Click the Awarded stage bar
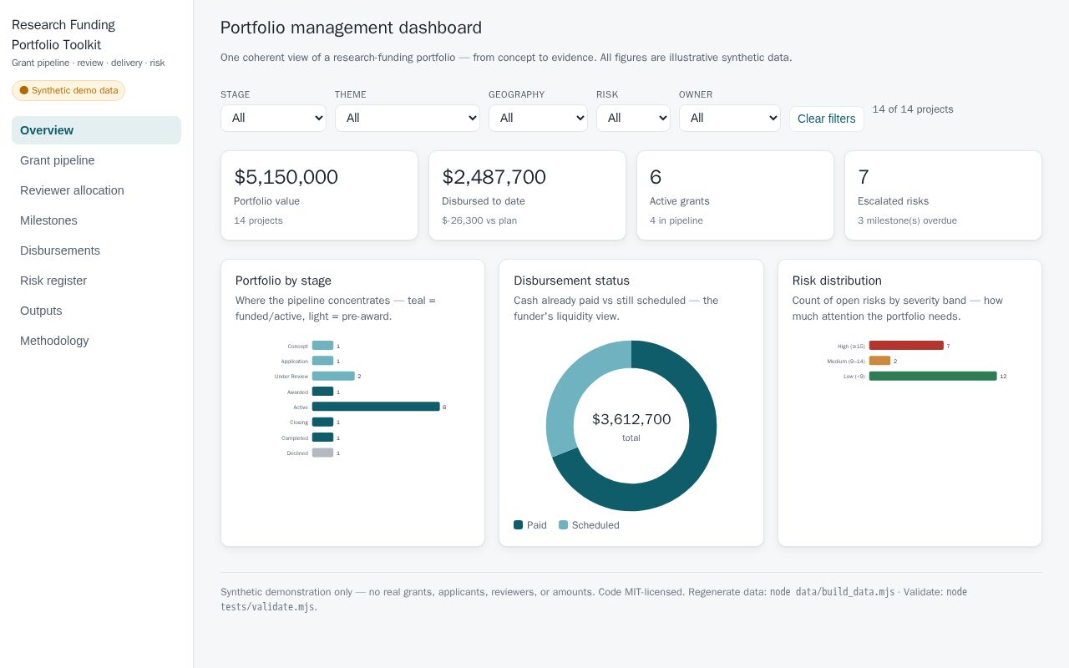 pos(322,392)
